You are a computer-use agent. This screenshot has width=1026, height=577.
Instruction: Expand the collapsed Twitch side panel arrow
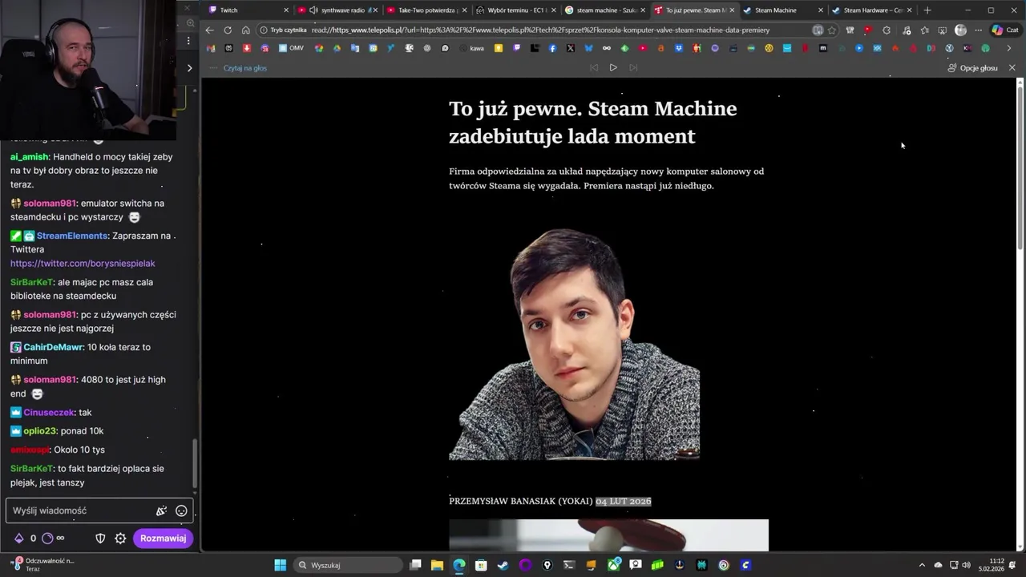[x=189, y=68]
